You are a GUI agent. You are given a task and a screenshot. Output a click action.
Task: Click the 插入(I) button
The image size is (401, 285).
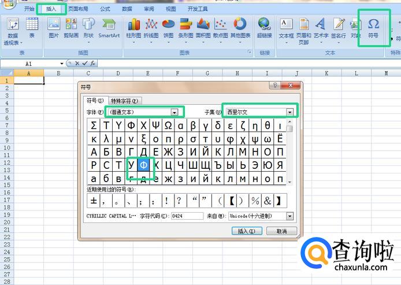tap(247, 231)
